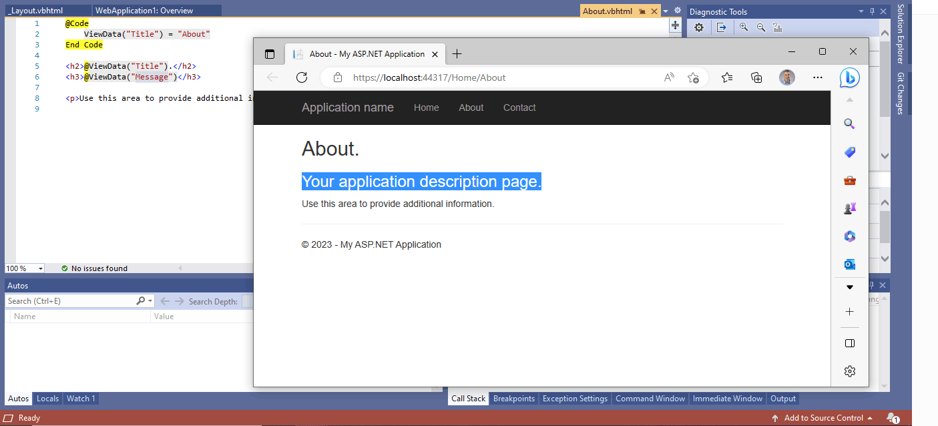The width and height of the screenshot is (938, 426).
Task: Open the Contact page link in the webpage
Action: 519,108
